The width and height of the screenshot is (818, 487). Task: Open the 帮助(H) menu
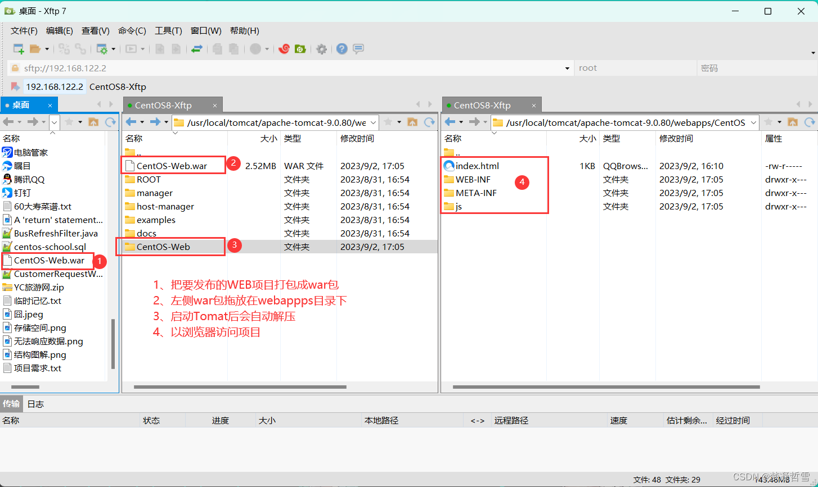coord(245,30)
